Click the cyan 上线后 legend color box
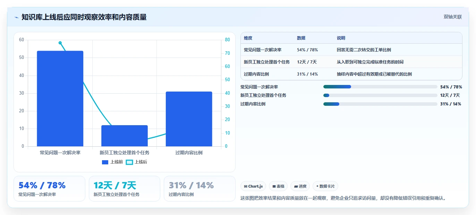 tap(129, 162)
